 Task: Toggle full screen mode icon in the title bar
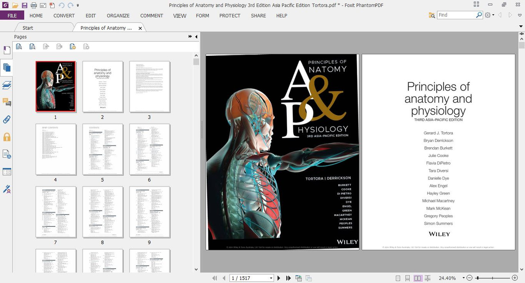coord(476,5)
